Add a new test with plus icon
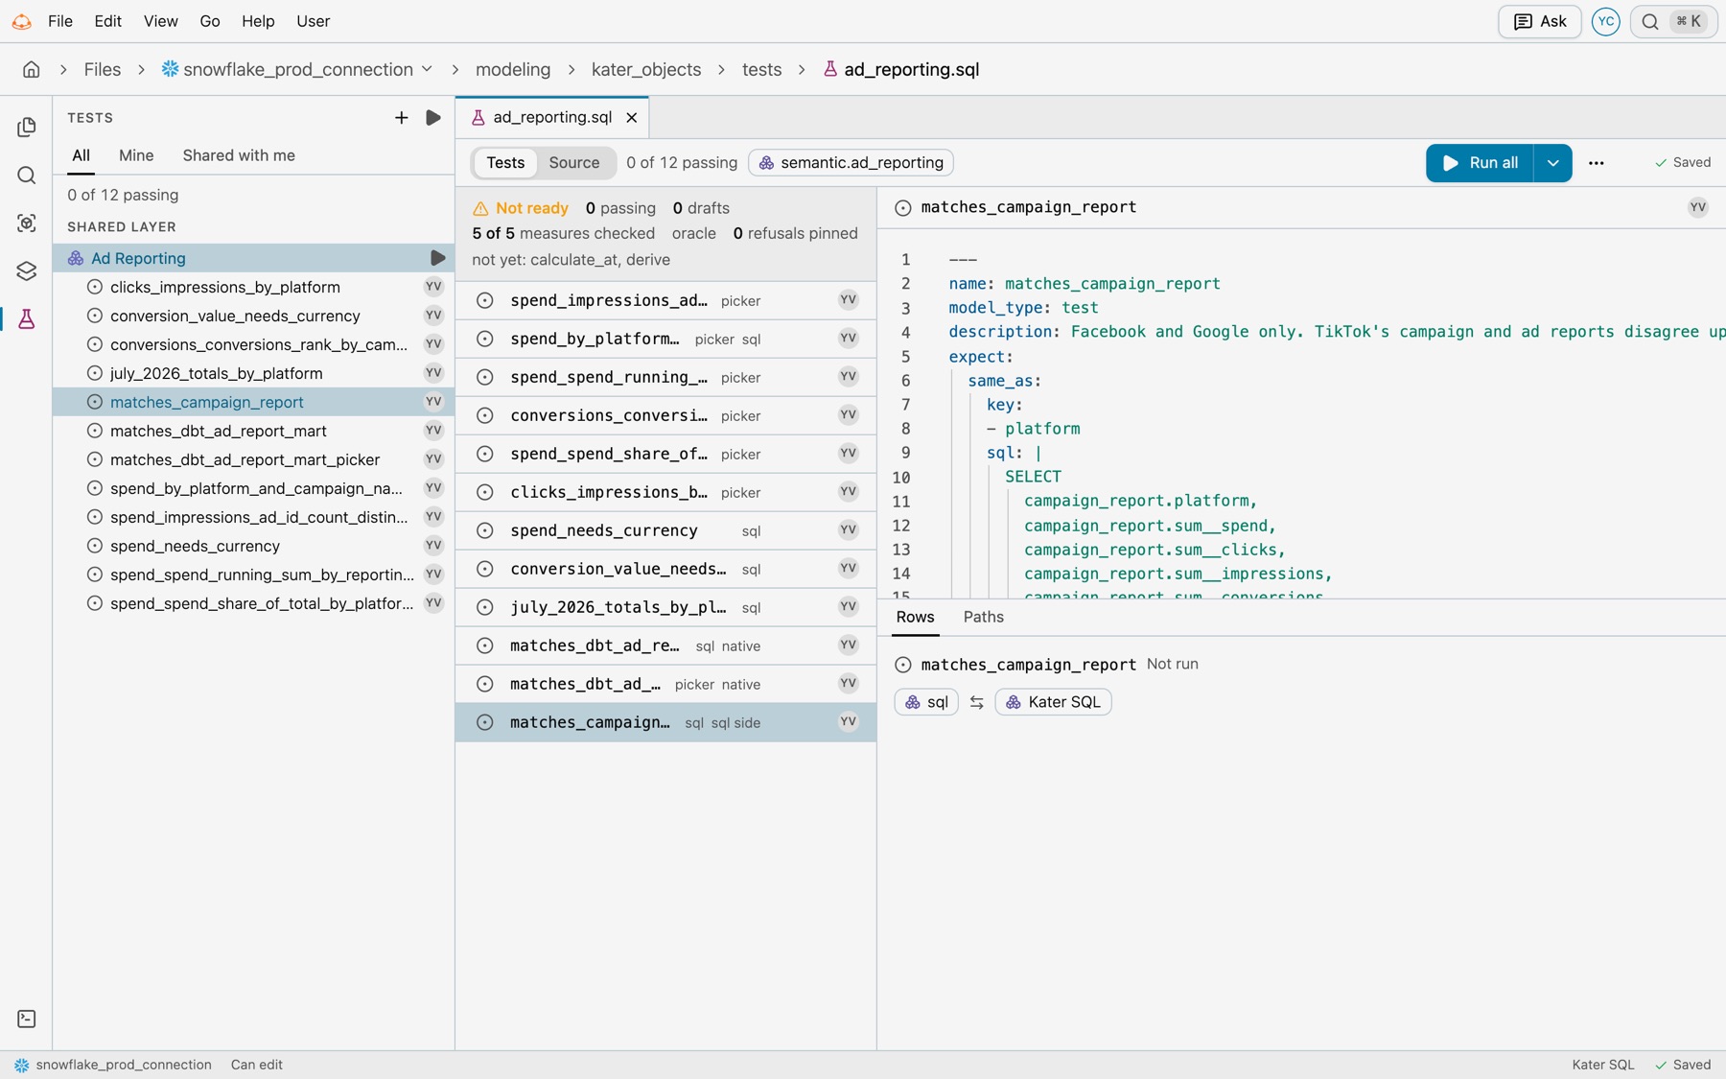The height and width of the screenshot is (1079, 1726). click(x=401, y=117)
